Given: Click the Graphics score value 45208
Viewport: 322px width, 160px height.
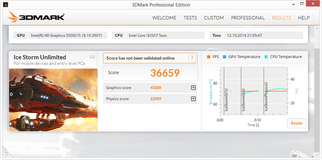Looking at the screenshot, I should 156,88.
